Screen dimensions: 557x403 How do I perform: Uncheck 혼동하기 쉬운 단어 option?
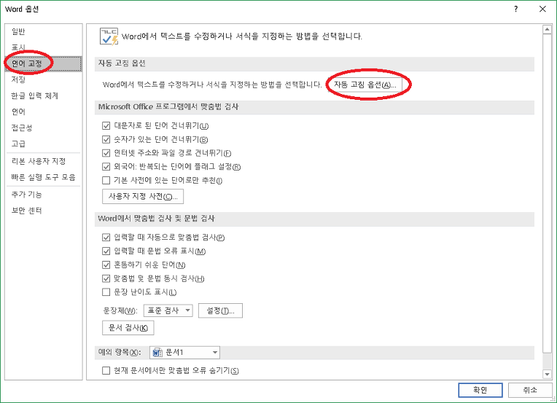(x=106, y=265)
